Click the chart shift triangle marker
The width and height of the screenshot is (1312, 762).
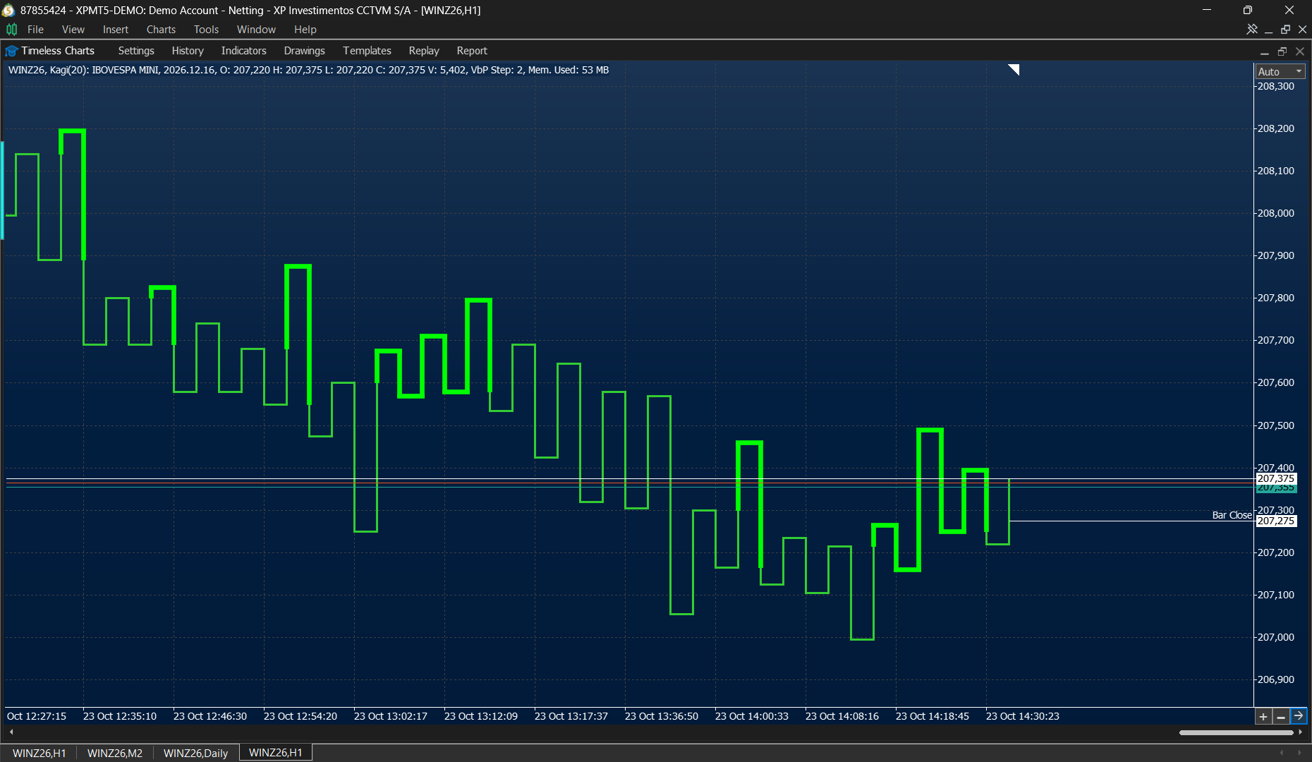(x=1014, y=69)
